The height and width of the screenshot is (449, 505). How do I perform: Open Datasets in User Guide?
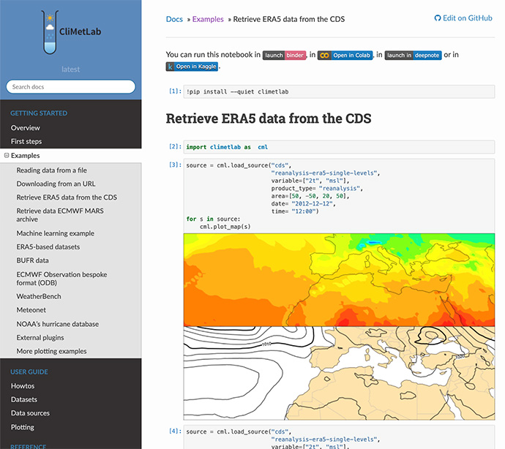point(24,399)
